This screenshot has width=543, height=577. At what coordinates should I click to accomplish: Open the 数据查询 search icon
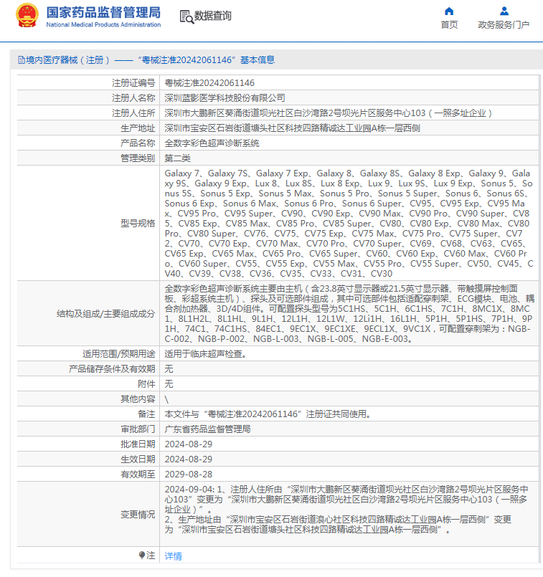coord(186,17)
